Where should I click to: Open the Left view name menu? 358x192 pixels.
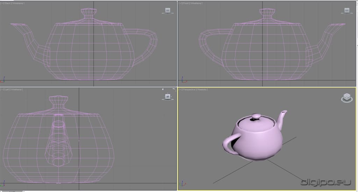[7, 90]
